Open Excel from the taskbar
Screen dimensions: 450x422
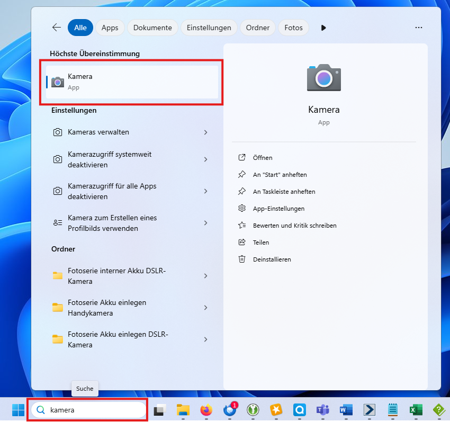[416, 410]
